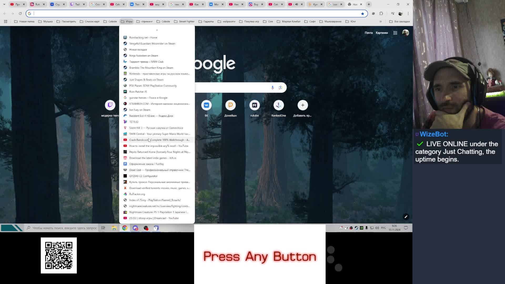
Task: Click the RankedOne shortcut icon
Action: pos(279,105)
